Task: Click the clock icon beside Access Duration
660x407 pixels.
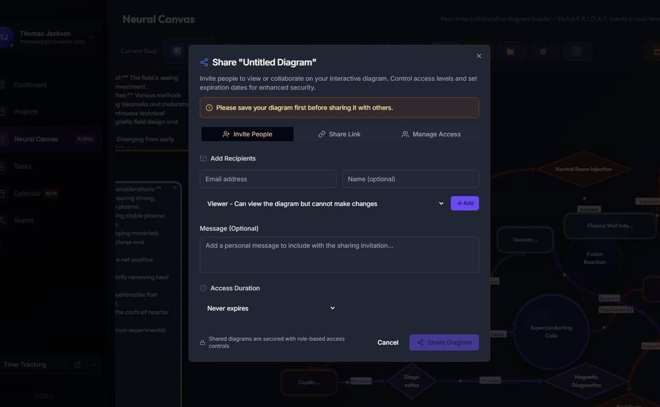Action: (x=204, y=288)
